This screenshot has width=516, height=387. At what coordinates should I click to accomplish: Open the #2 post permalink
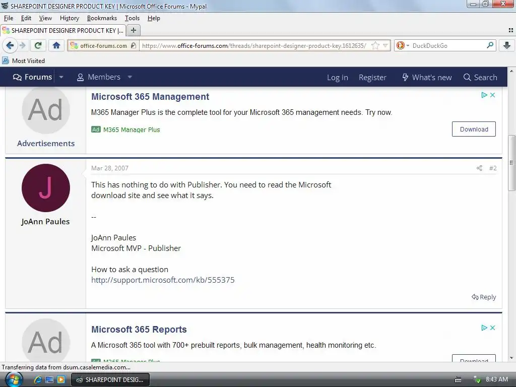(493, 168)
